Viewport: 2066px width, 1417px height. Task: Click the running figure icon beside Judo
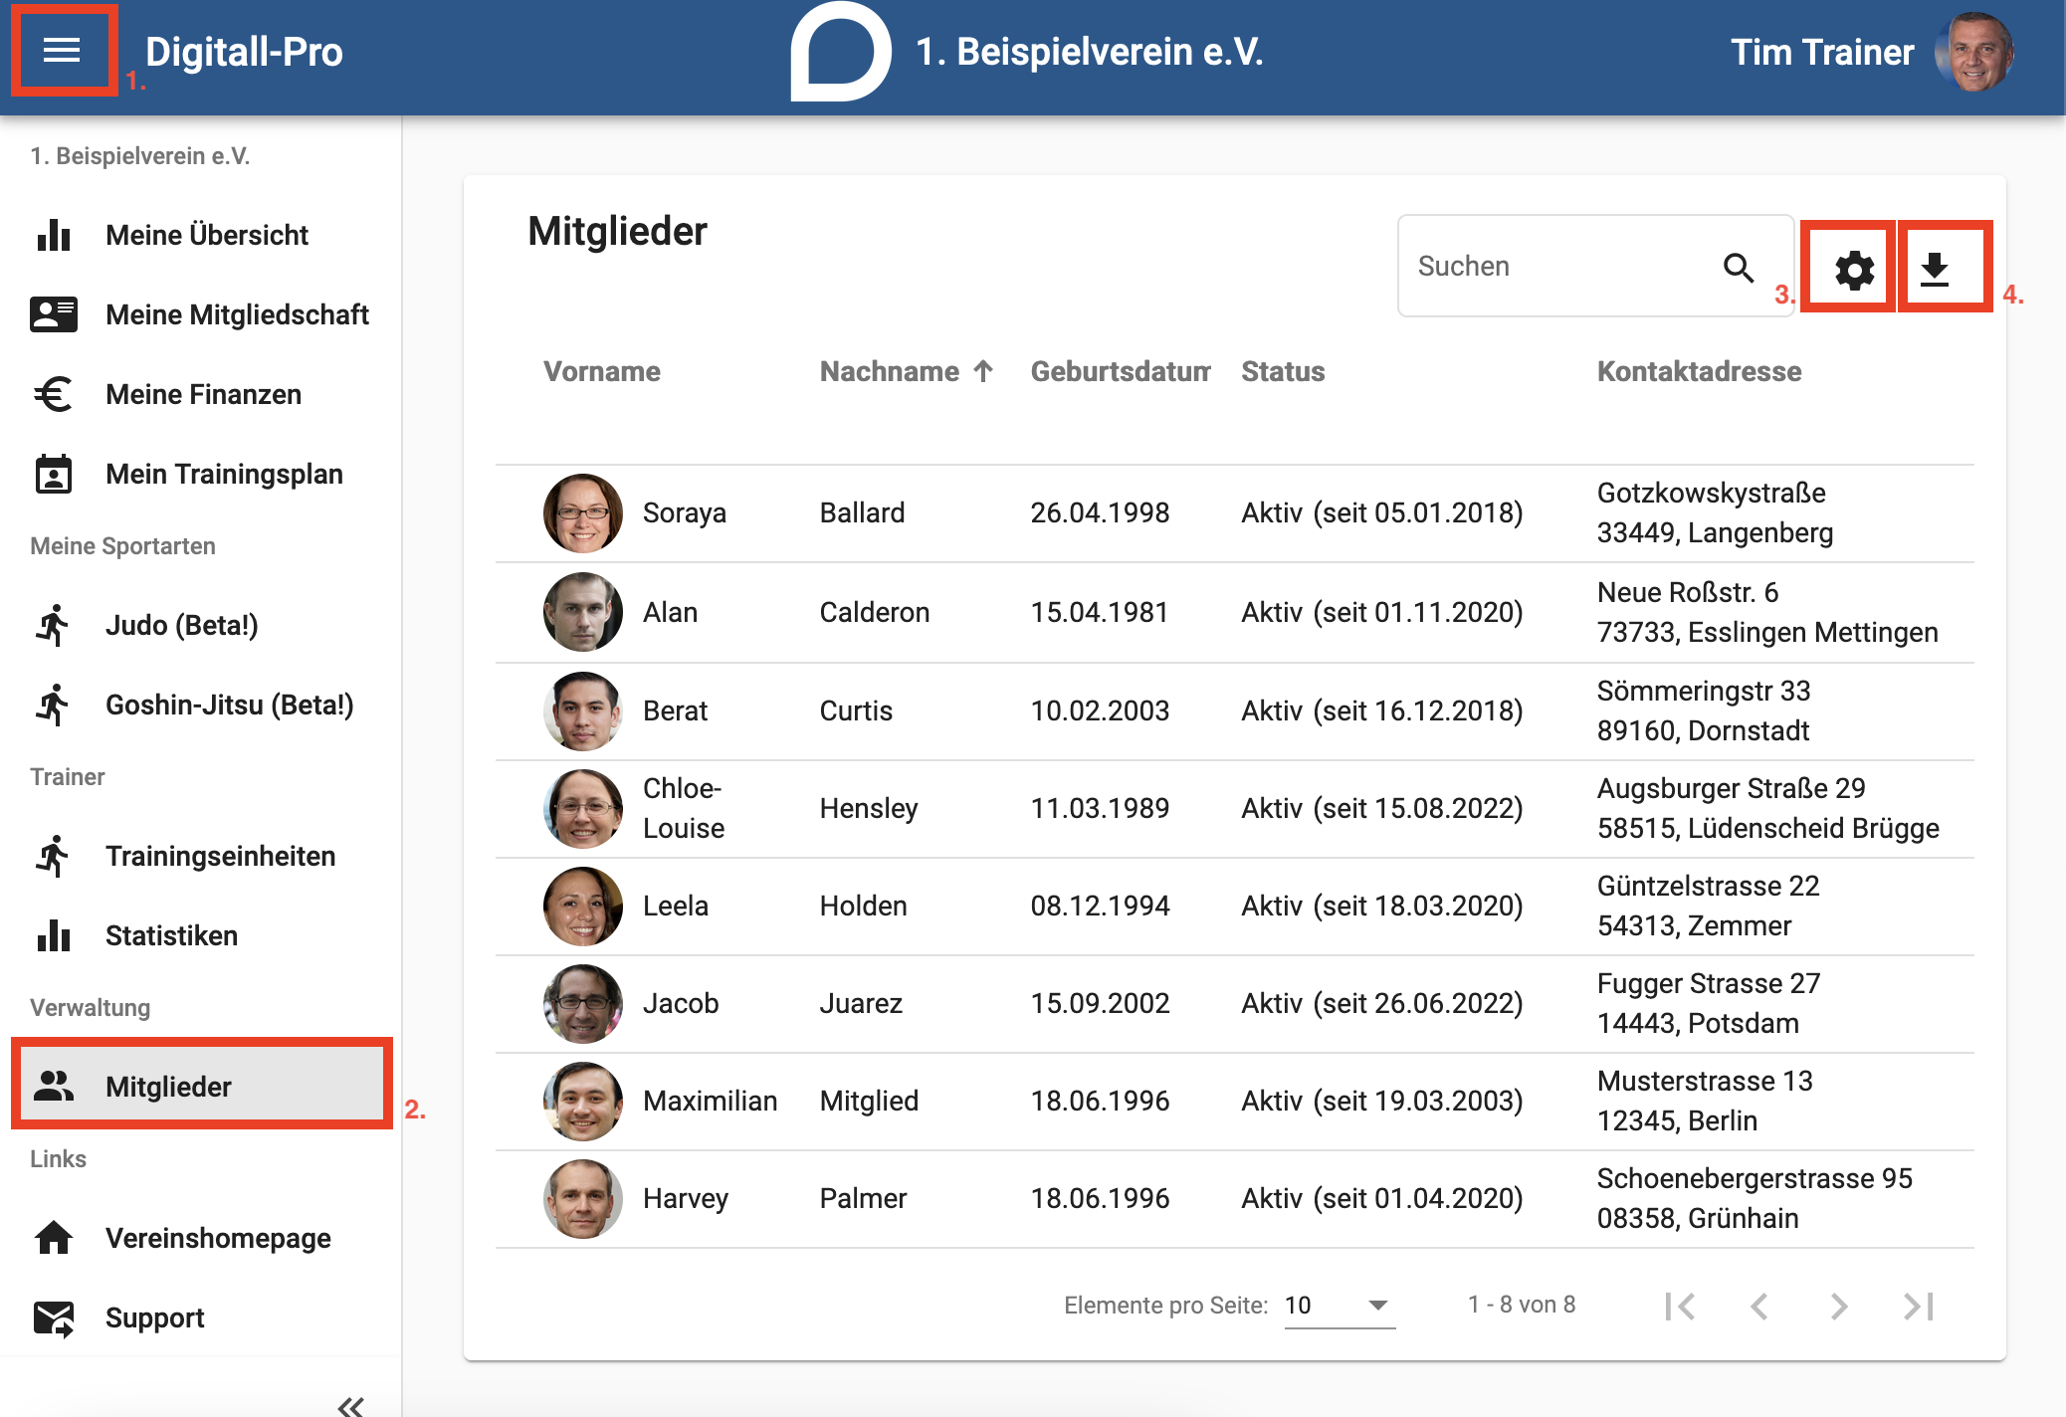tap(54, 625)
